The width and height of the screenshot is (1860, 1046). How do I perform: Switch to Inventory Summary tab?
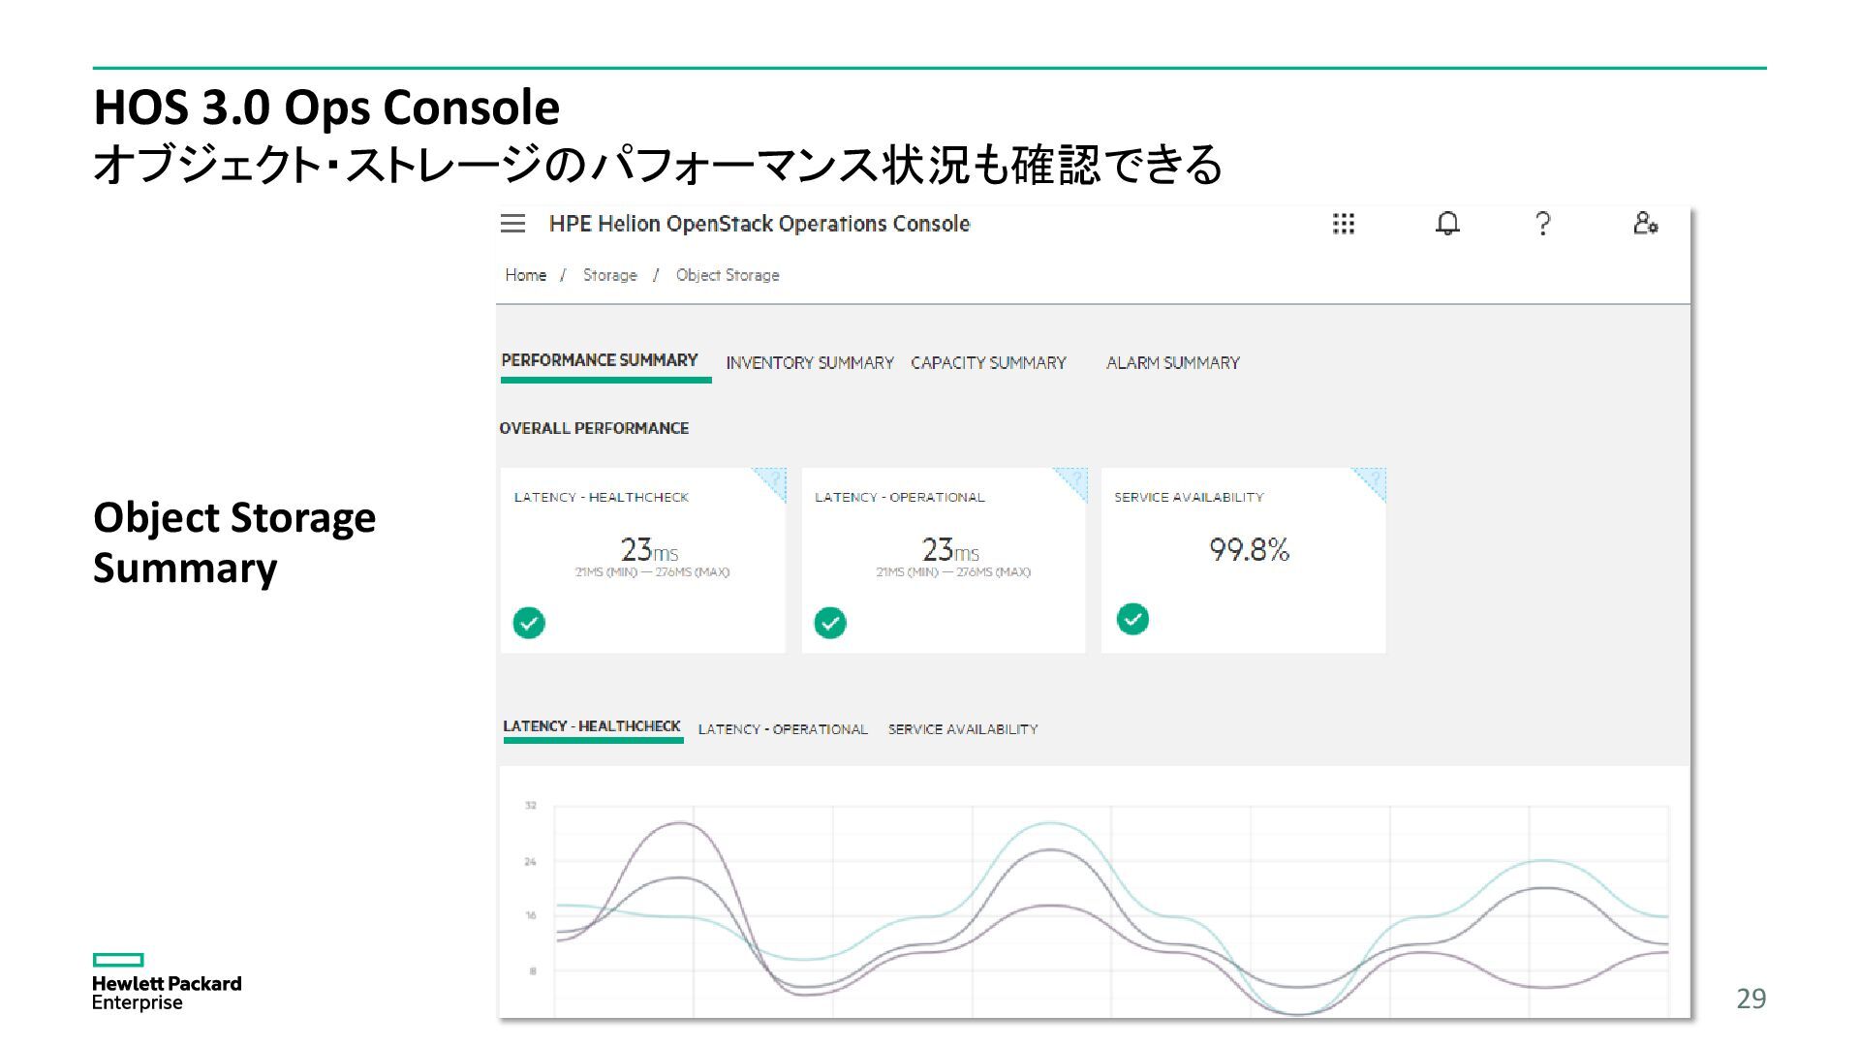tap(810, 363)
